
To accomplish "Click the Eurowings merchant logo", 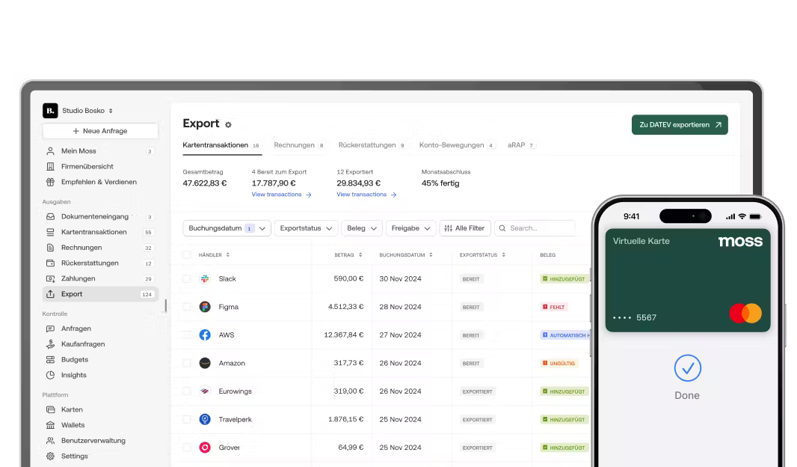I will click(x=205, y=391).
